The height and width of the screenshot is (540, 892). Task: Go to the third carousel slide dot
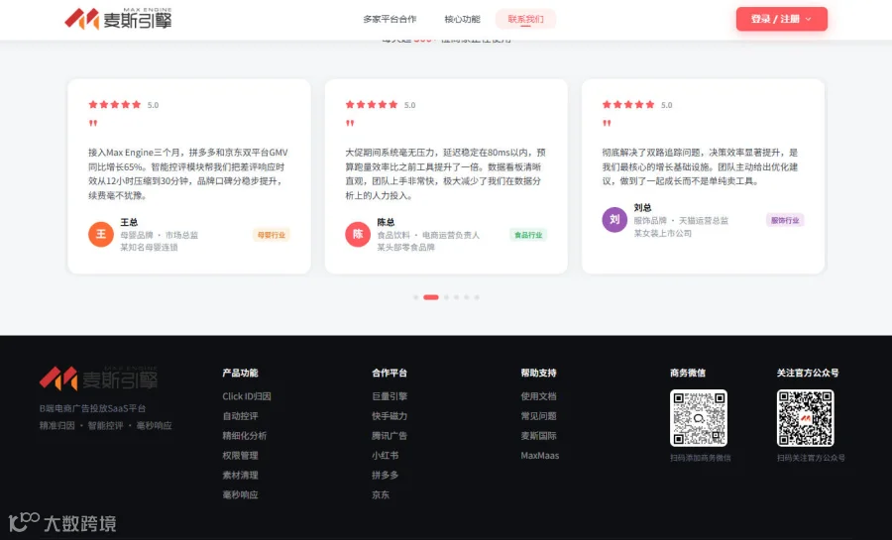tap(447, 297)
